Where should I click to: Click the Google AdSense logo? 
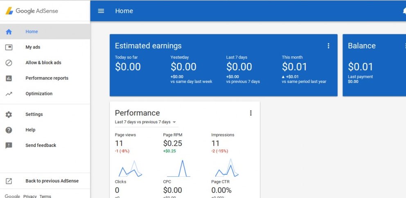(32, 11)
